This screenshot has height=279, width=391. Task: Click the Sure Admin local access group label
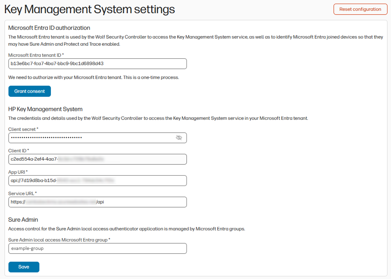[59, 240]
